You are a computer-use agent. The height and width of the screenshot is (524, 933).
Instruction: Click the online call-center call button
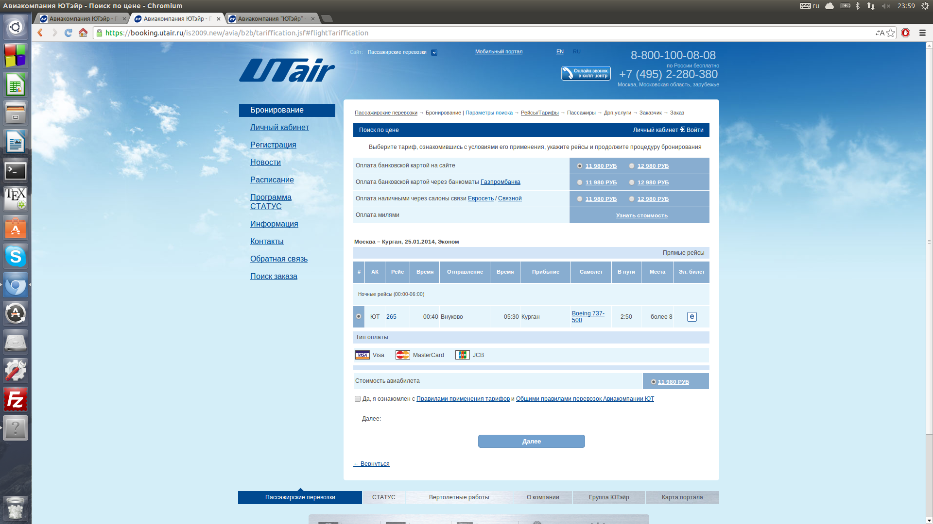click(586, 73)
